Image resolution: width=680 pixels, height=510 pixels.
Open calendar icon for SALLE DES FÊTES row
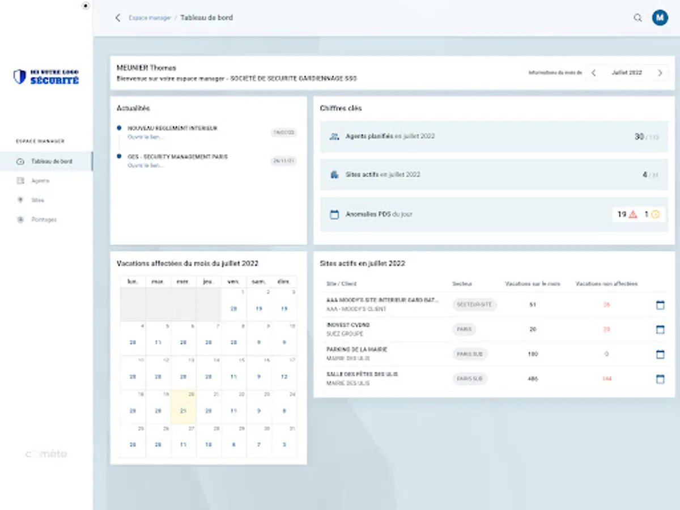[x=660, y=379]
